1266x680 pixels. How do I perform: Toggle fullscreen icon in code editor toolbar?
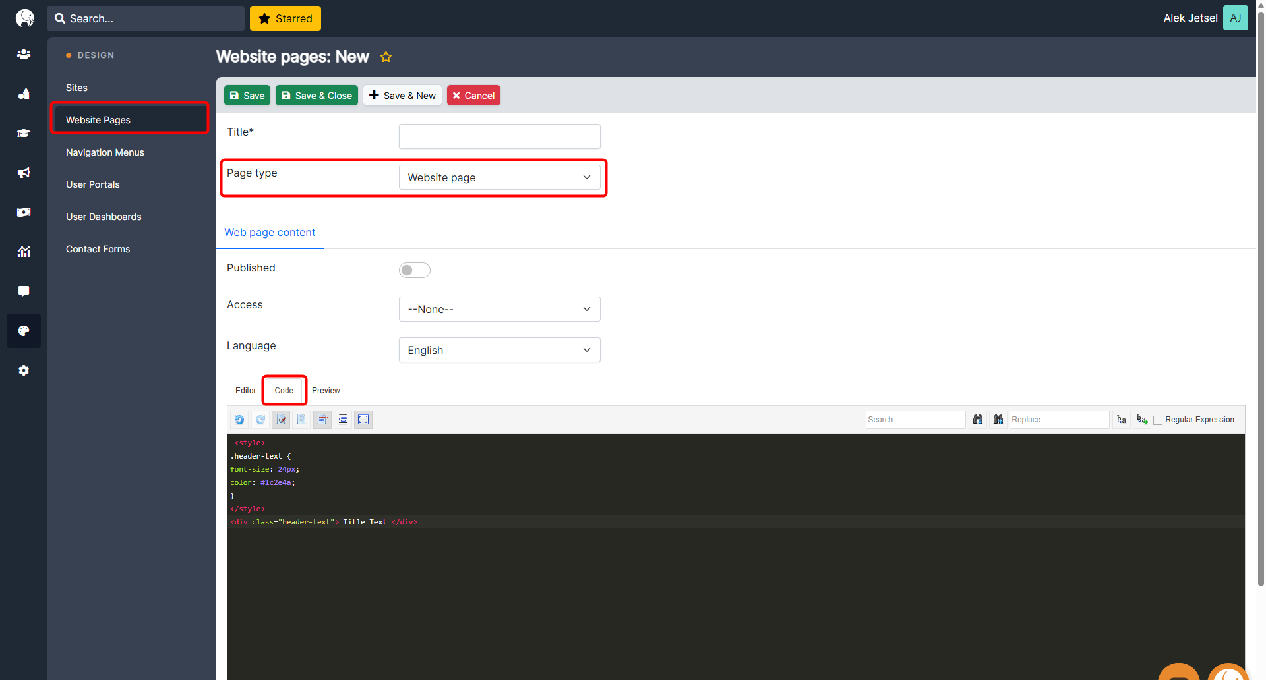point(363,420)
